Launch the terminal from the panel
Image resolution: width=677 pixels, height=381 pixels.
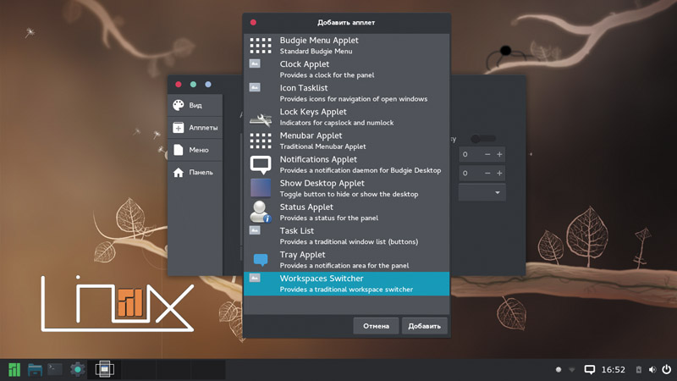55,369
